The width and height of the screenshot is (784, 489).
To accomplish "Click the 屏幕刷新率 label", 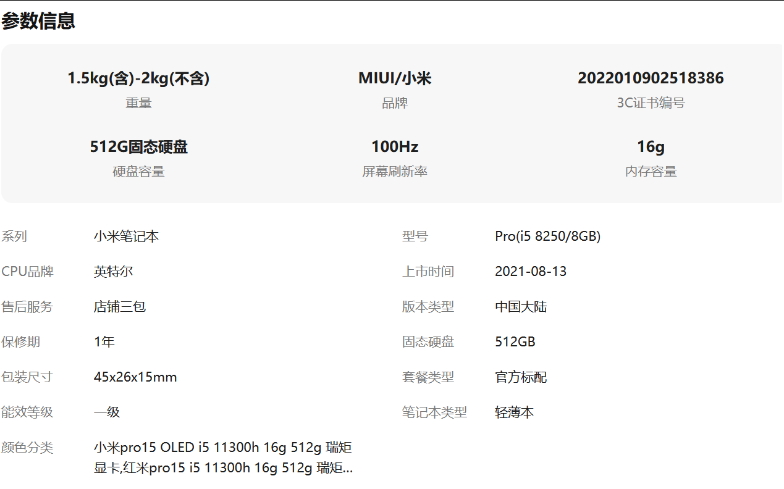I will 395,172.
